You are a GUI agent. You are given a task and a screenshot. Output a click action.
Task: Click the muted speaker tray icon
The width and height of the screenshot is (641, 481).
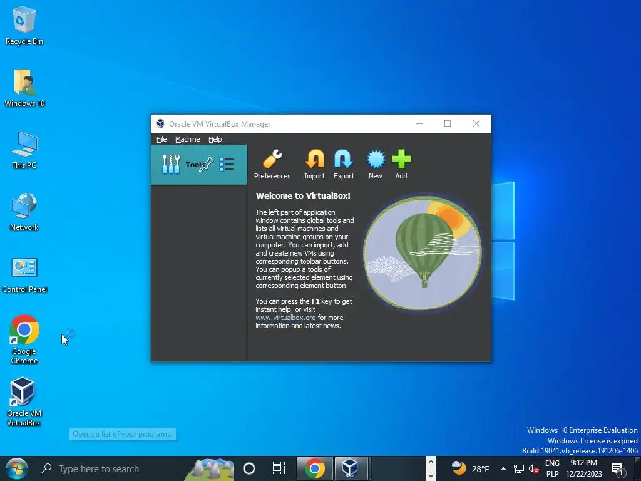click(533, 468)
